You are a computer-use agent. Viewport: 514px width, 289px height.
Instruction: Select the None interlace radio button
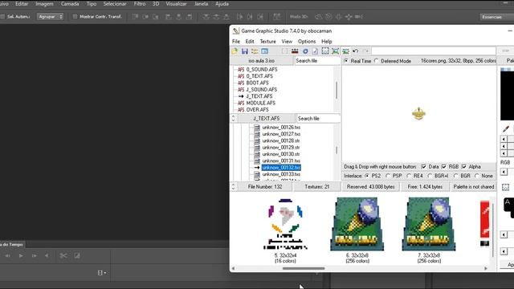tap(476, 176)
